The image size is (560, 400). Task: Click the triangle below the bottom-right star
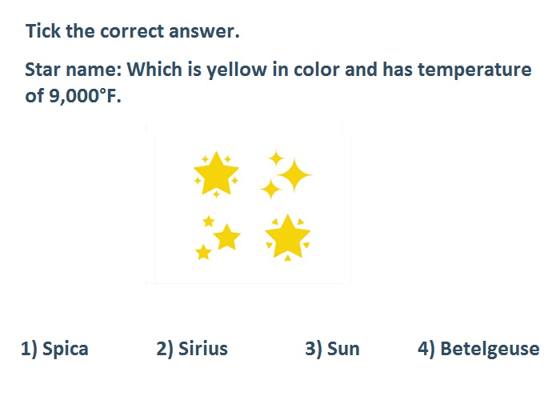click(x=287, y=258)
